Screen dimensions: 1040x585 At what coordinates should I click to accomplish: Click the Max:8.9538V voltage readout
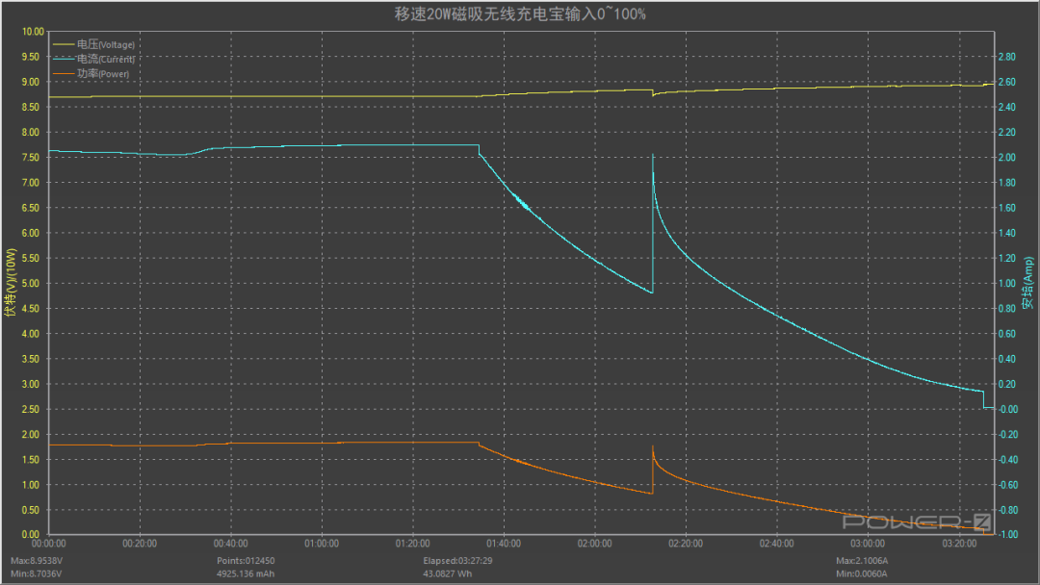coord(37,561)
